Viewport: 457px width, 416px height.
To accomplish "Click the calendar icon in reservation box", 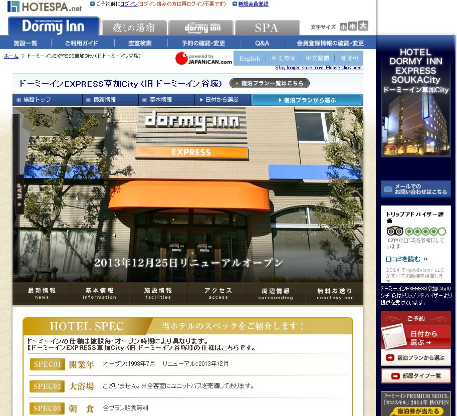I will tap(394, 336).
